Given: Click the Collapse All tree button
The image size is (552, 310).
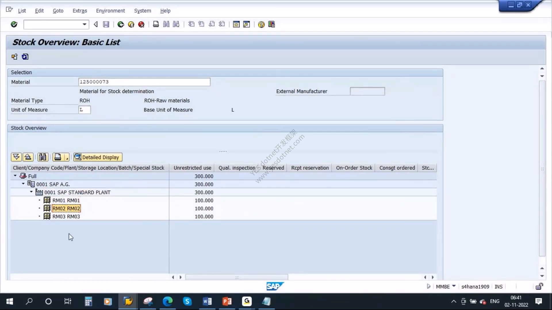Looking at the screenshot, I should [28, 157].
